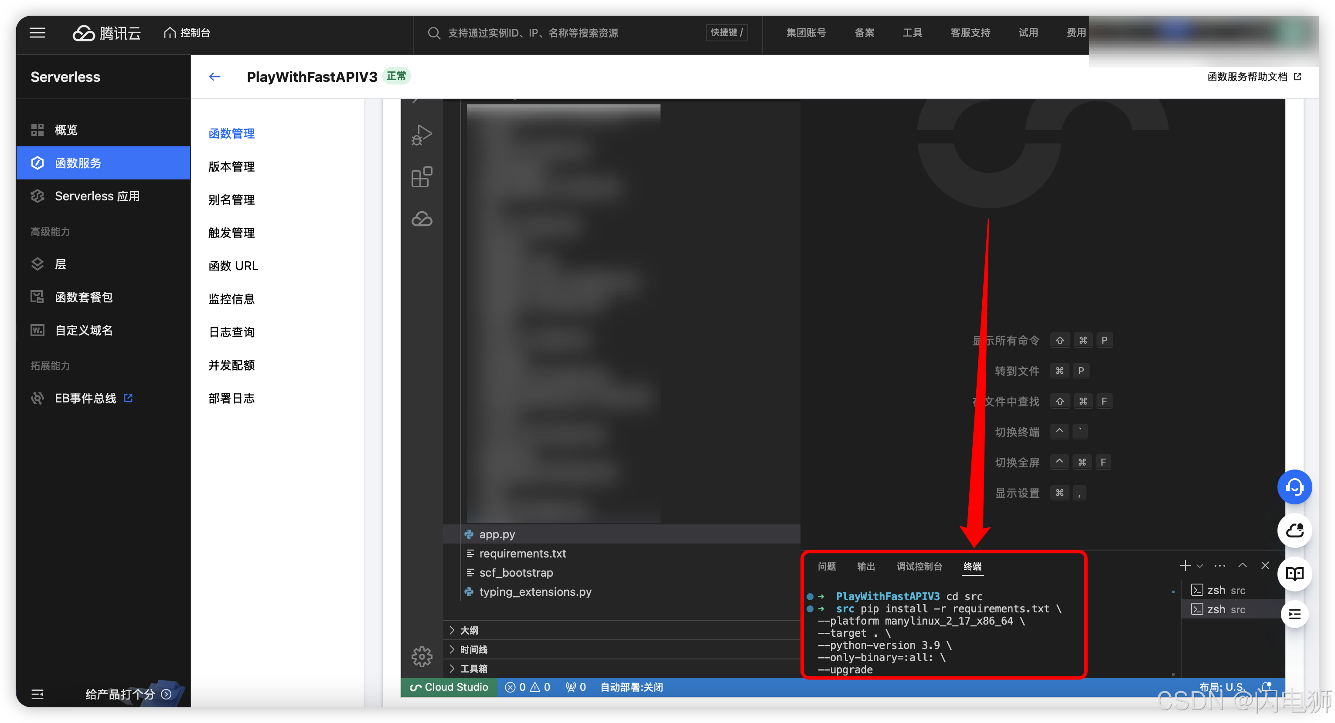Image resolution: width=1335 pixels, height=723 pixels.
Task: Select 触发管理 in the function menu
Action: [231, 233]
